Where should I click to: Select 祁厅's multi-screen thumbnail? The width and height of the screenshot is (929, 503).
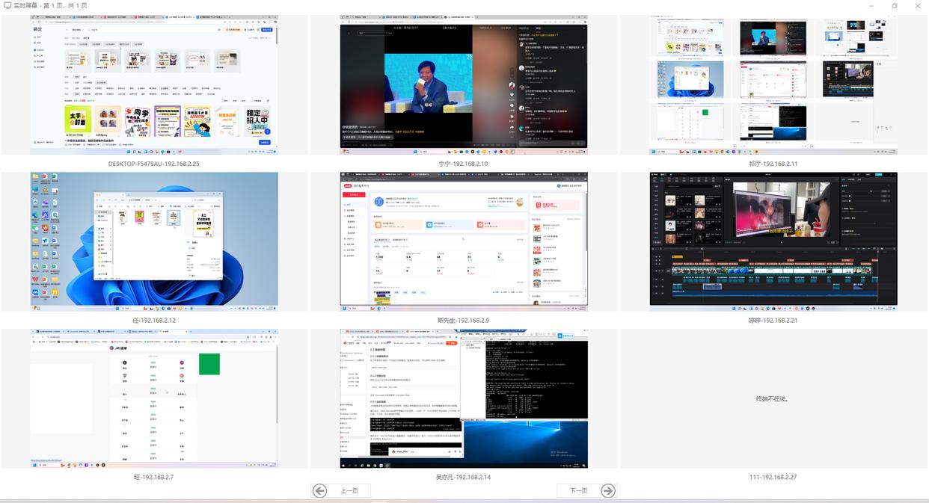coord(773,84)
